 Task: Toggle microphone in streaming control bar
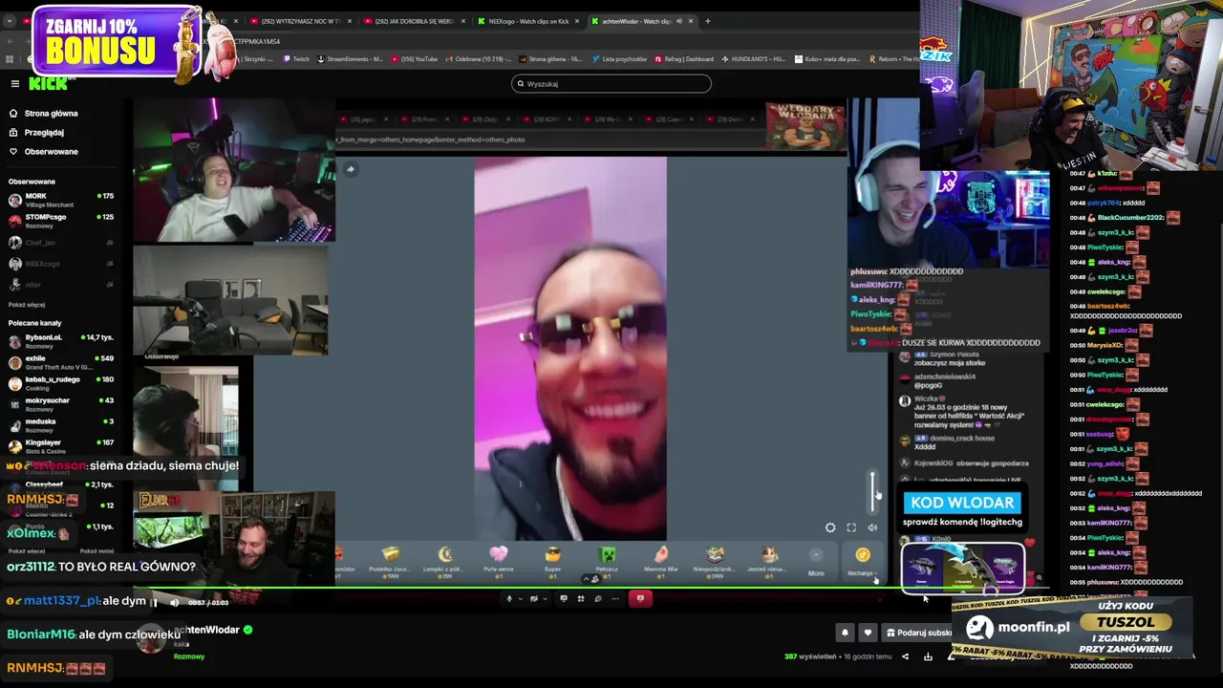coord(509,599)
